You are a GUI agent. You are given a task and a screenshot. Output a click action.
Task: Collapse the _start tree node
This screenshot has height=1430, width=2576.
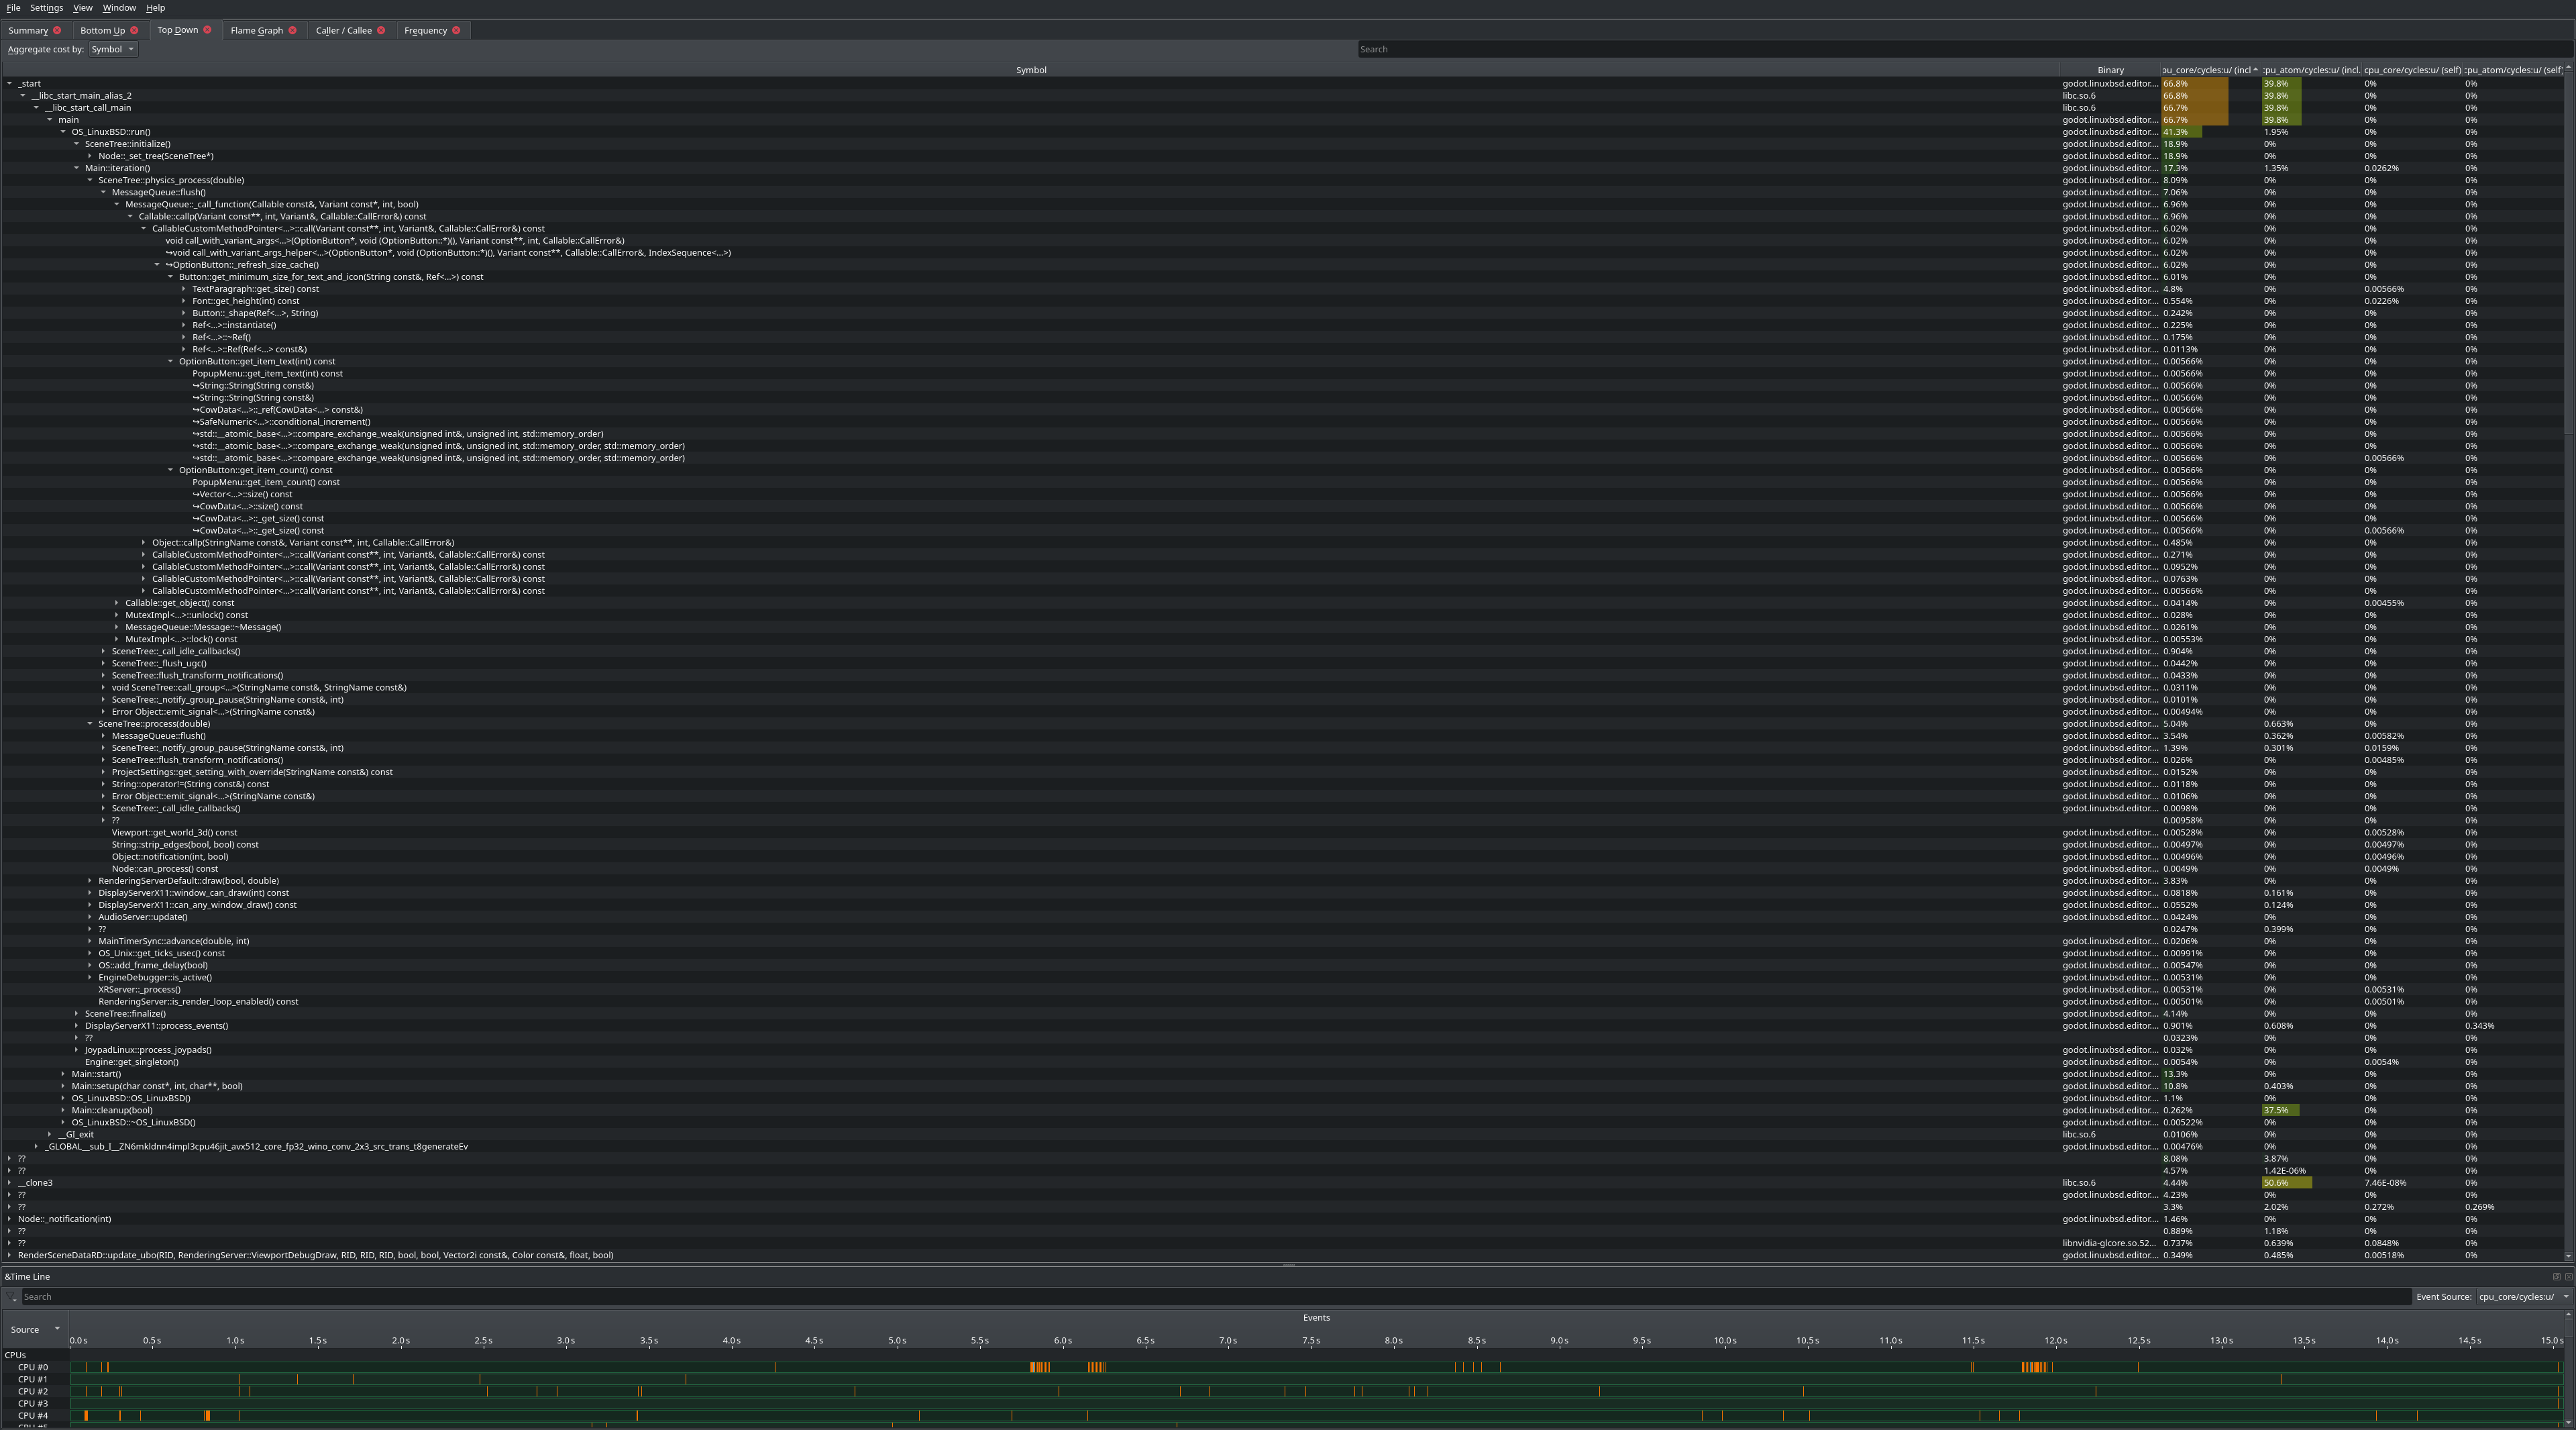9,84
